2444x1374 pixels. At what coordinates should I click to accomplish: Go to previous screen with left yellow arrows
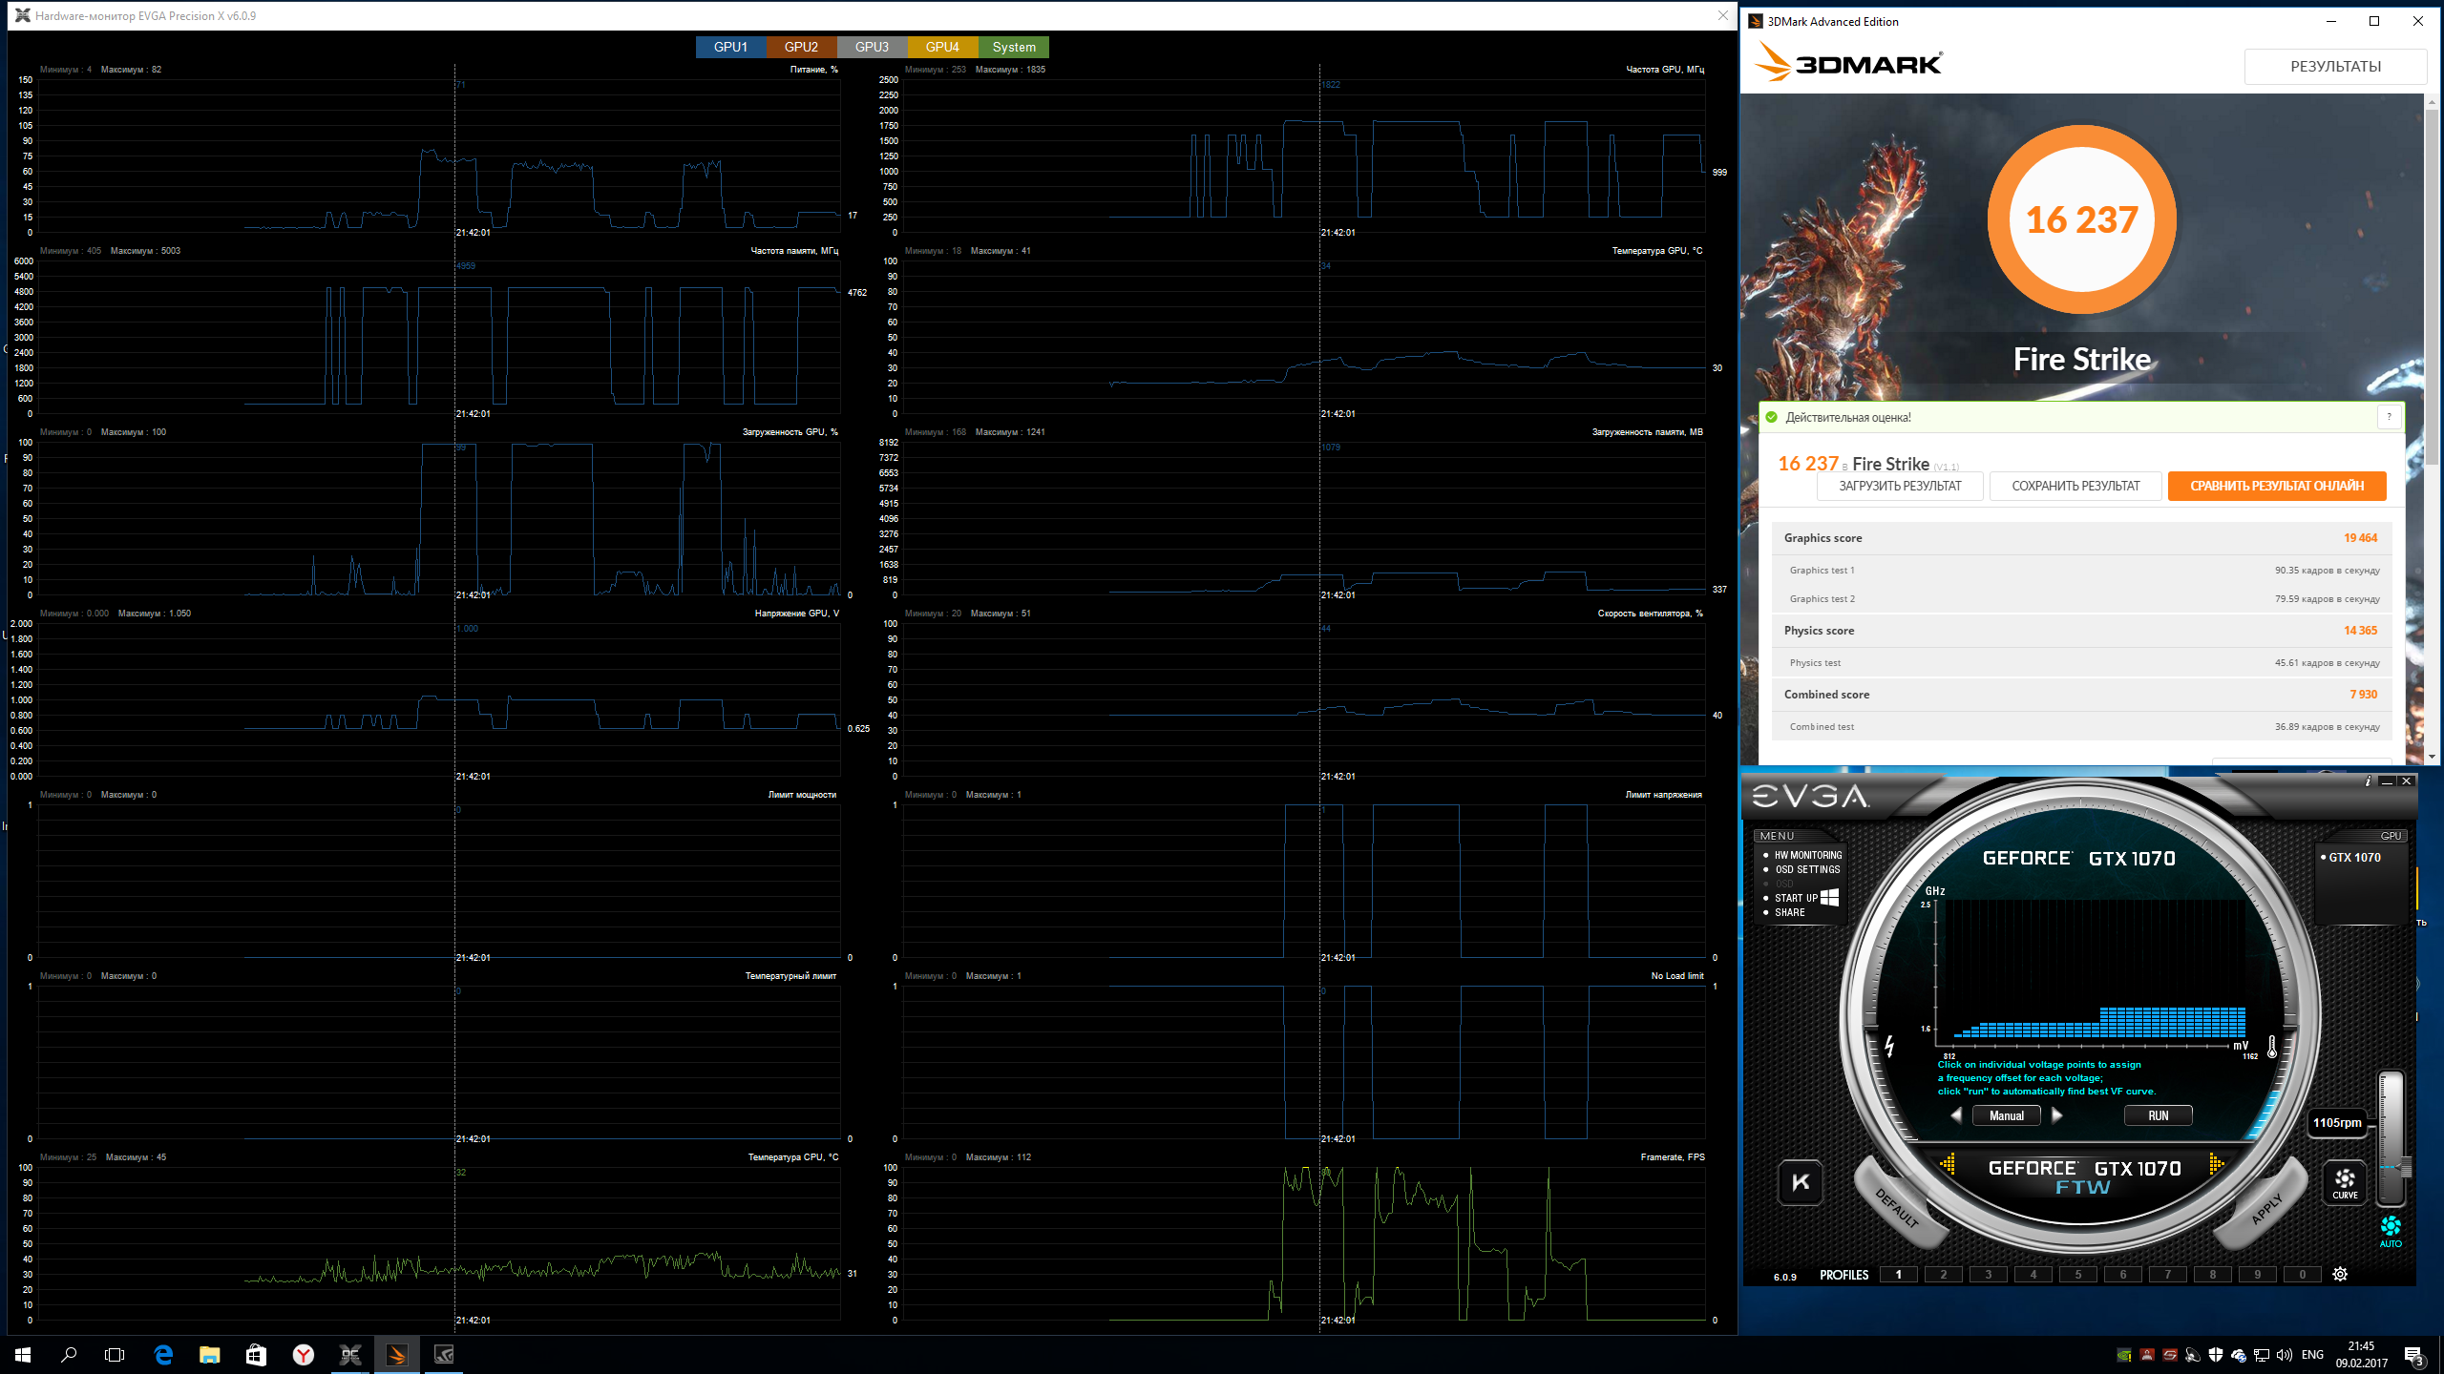coord(1948,1164)
